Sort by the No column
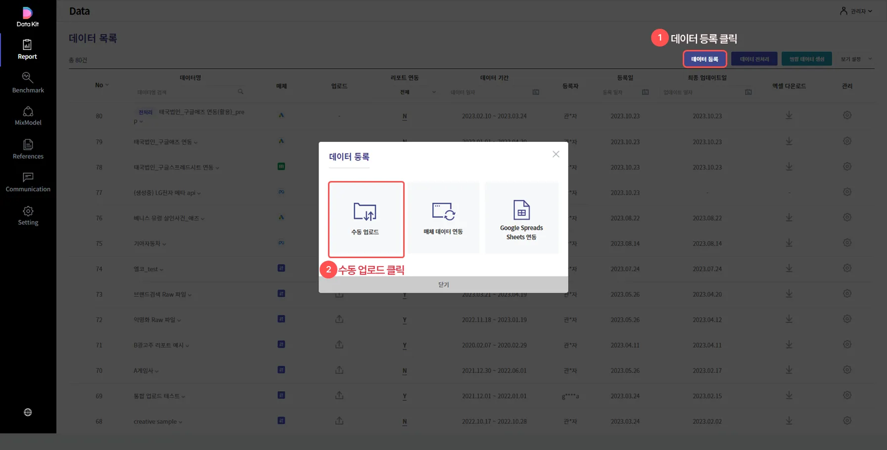Screen dimensions: 887x450 pyautogui.click(x=101, y=85)
